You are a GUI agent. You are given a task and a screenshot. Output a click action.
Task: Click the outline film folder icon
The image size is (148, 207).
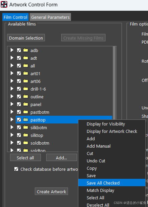pos(25,97)
